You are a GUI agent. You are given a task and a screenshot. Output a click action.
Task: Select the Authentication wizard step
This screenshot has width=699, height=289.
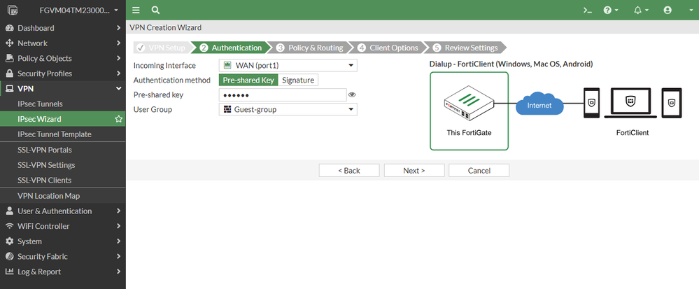coord(232,48)
